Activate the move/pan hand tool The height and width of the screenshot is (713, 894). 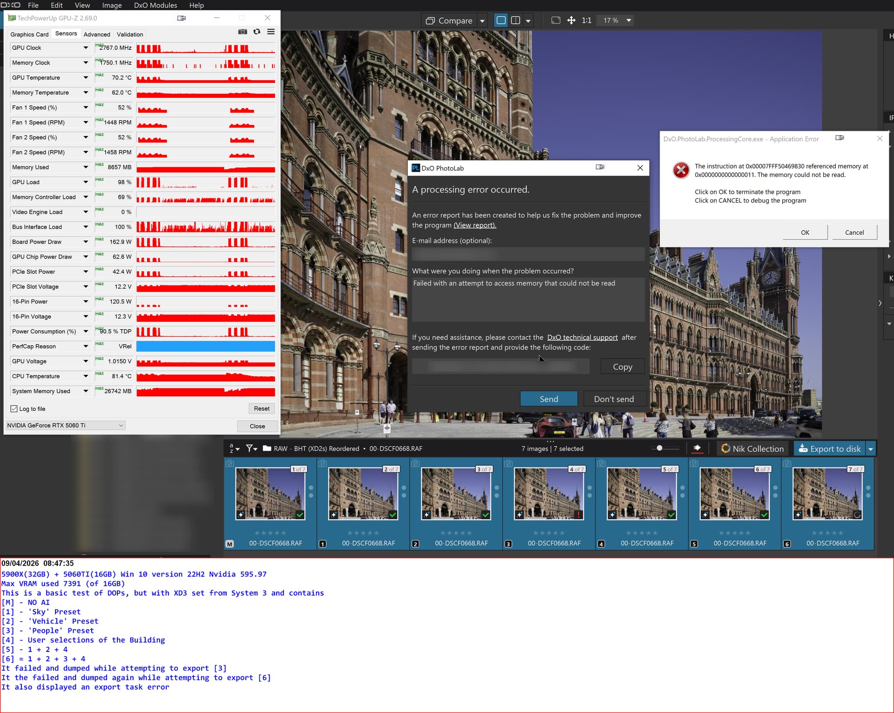[x=571, y=20]
